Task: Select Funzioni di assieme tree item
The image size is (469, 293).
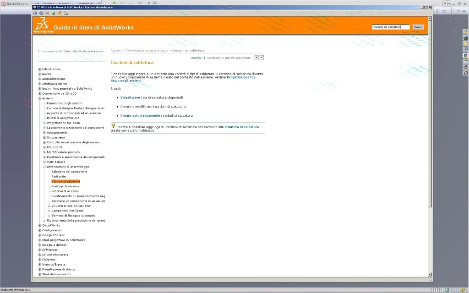Action: tap(65, 191)
